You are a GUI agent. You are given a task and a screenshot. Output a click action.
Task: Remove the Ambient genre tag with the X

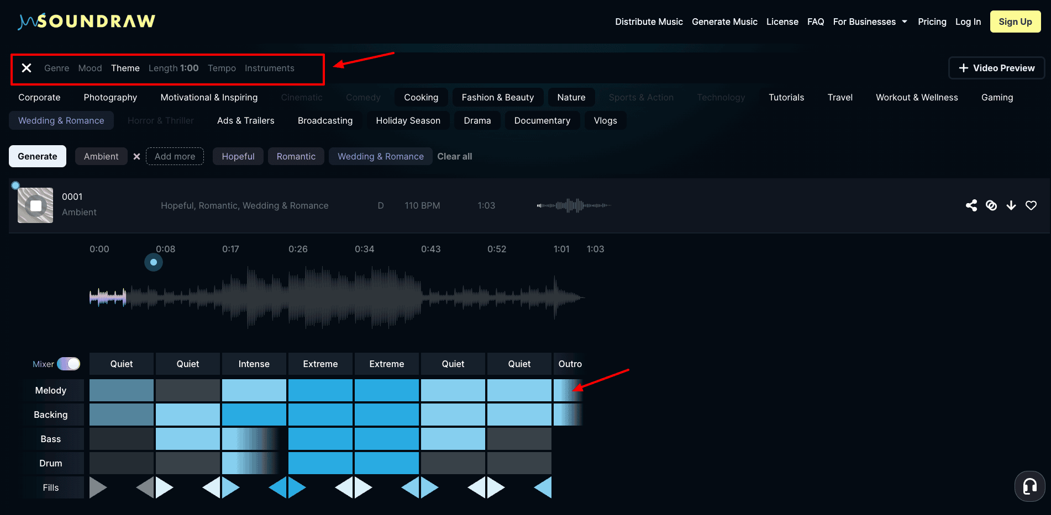click(x=136, y=157)
